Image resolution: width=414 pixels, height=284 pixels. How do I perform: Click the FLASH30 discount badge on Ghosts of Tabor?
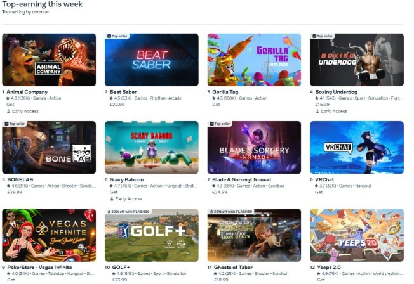(231, 212)
